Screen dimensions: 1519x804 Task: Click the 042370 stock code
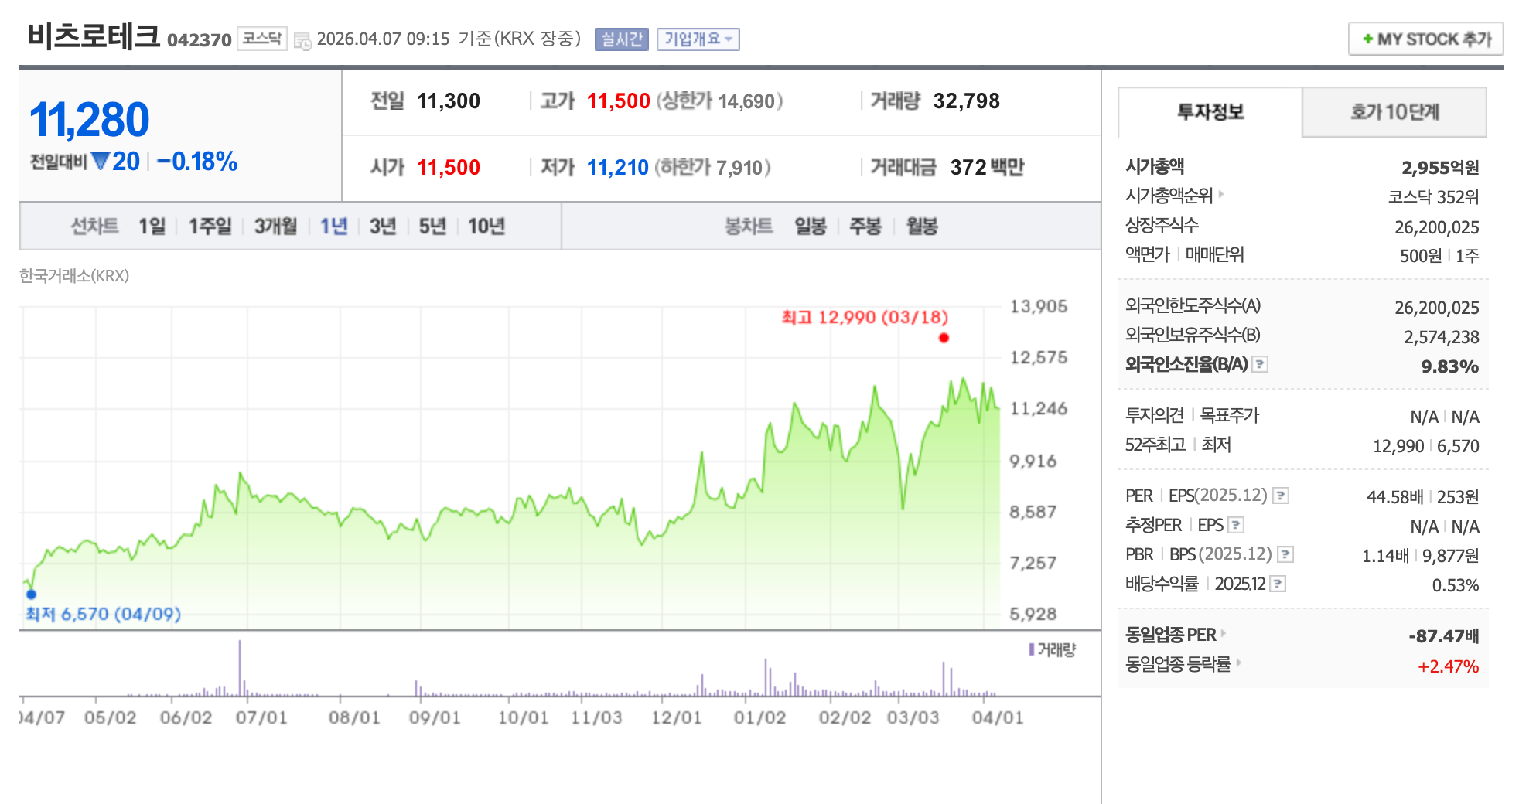[x=200, y=40]
